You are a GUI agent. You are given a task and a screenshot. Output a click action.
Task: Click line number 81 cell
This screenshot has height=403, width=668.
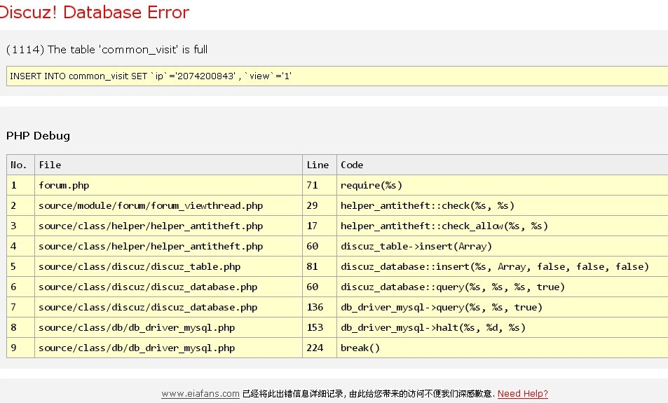click(320, 266)
